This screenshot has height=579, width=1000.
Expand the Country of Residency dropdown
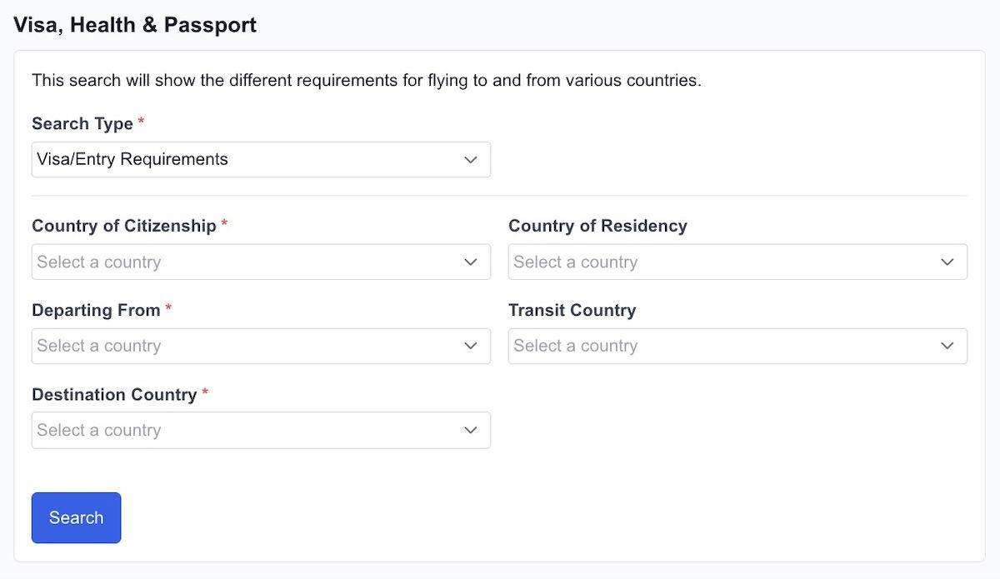click(x=725, y=262)
